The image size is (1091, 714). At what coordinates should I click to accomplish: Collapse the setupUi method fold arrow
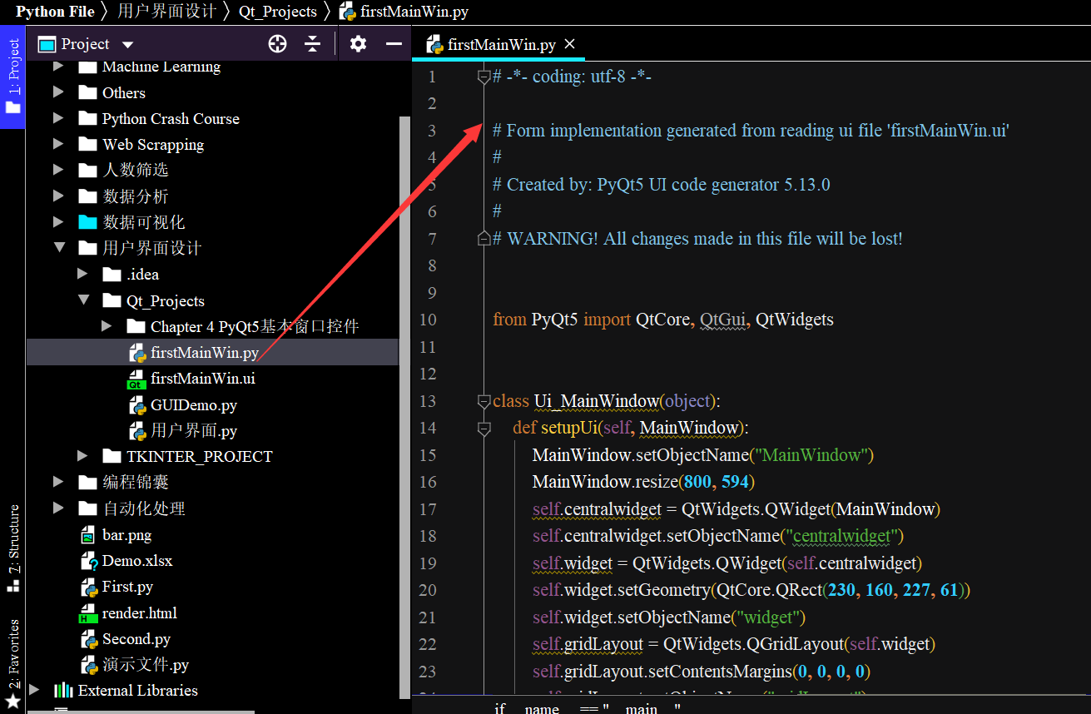[x=483, y=428]
